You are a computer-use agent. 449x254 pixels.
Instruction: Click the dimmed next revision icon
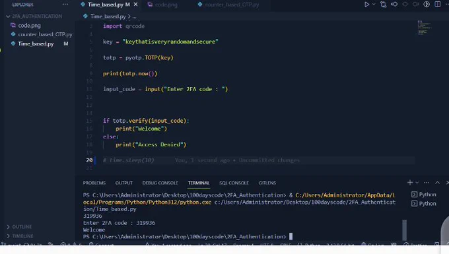(x=415, y=5)
